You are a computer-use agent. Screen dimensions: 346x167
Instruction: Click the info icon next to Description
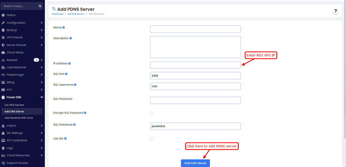coord(71,38)
